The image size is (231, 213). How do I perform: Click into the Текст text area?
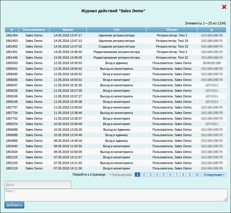click(x=116, y=195)
